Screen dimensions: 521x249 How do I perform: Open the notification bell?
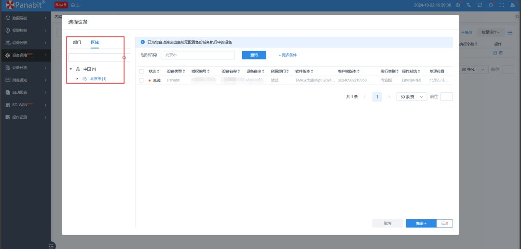491,5
